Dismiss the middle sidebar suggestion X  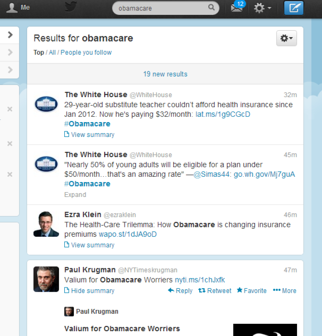coord(10,143)
